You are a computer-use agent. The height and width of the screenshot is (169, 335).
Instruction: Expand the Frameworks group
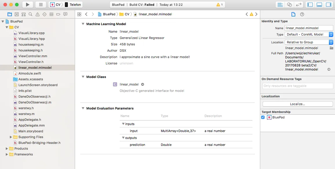(x=7, y=154)
